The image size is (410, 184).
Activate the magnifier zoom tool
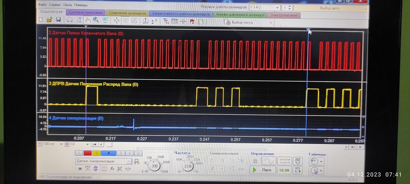coord(96,20)
